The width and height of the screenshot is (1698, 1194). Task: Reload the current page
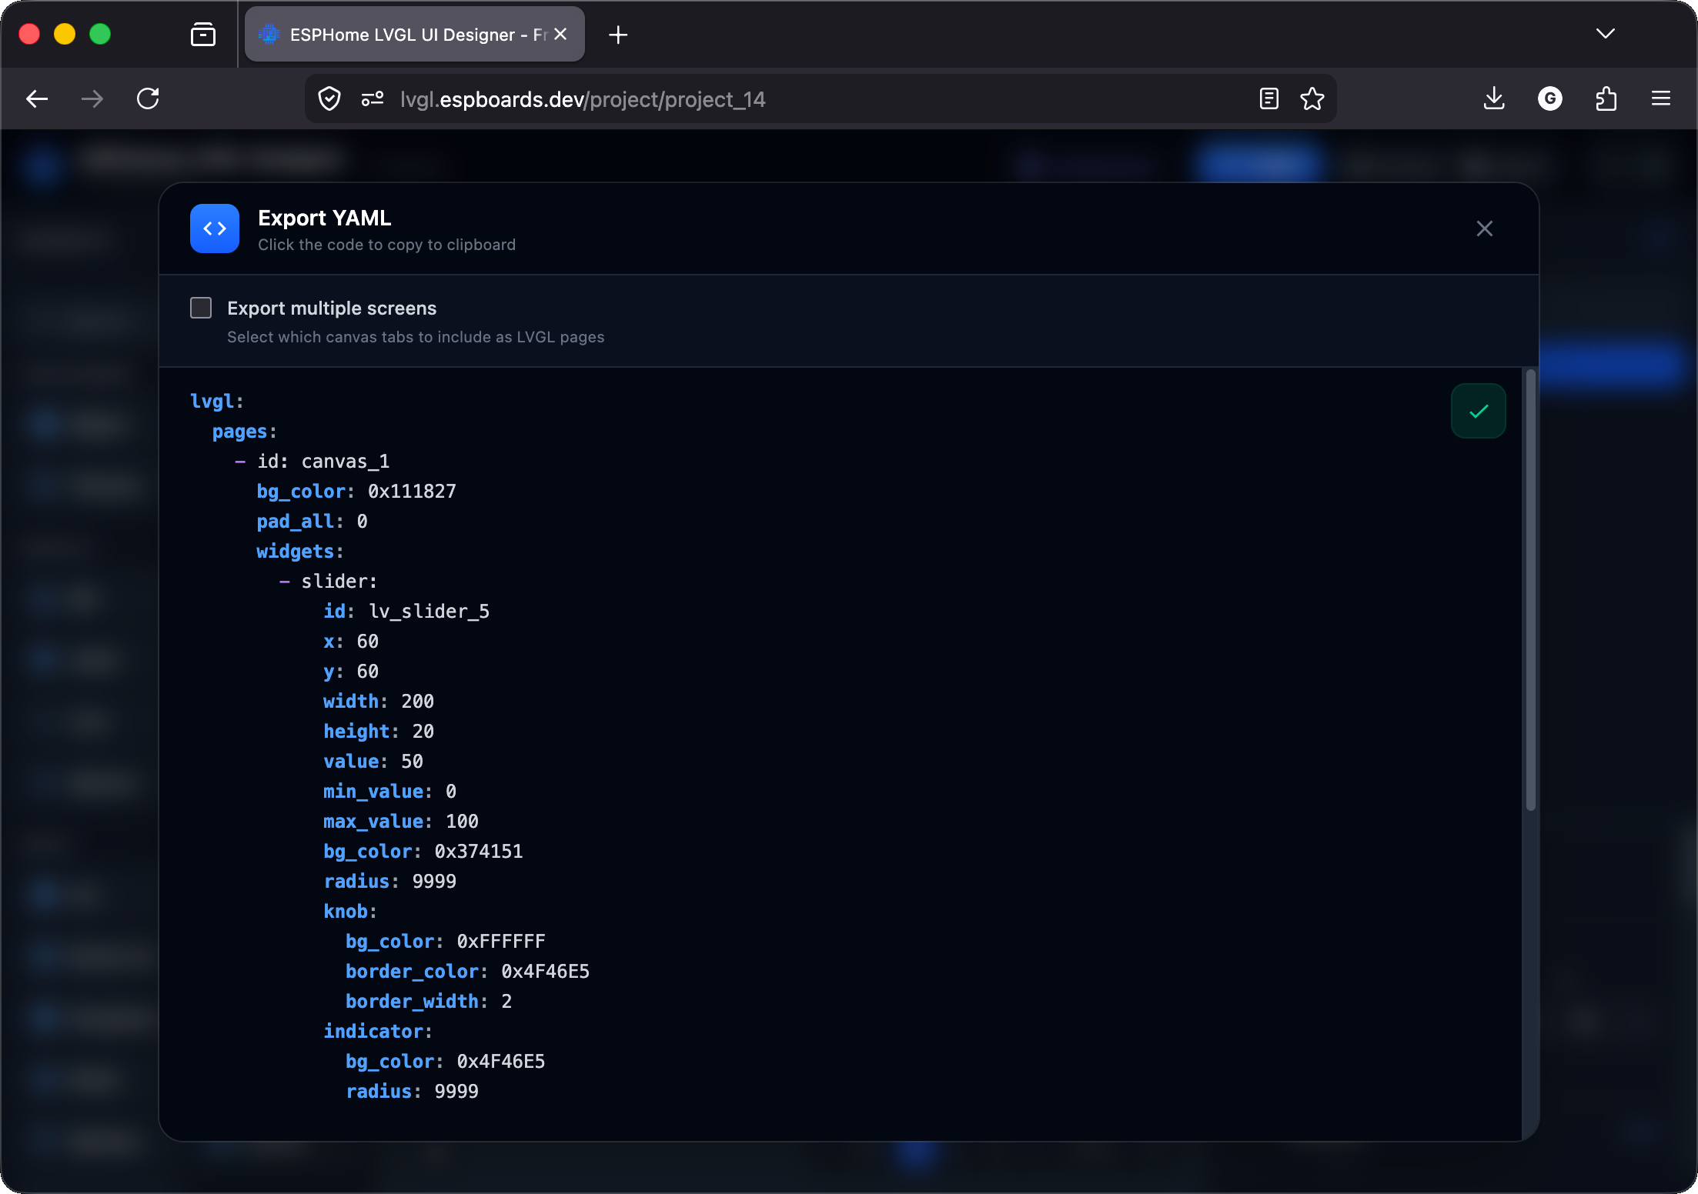tap(148, 98)
